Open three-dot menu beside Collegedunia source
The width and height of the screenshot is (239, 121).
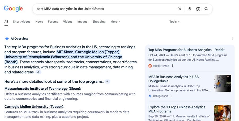click(x=172, y=96)
